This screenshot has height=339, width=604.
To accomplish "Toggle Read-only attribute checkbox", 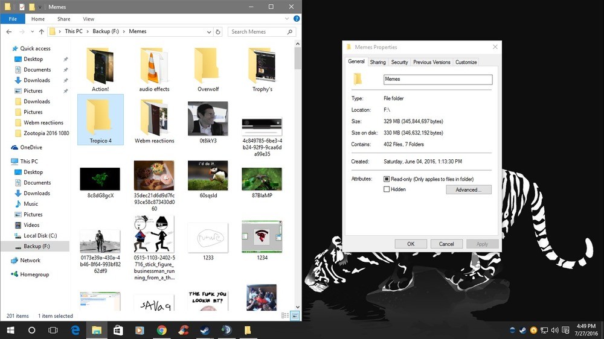I will pyautogui.click(x=387, y=179).
